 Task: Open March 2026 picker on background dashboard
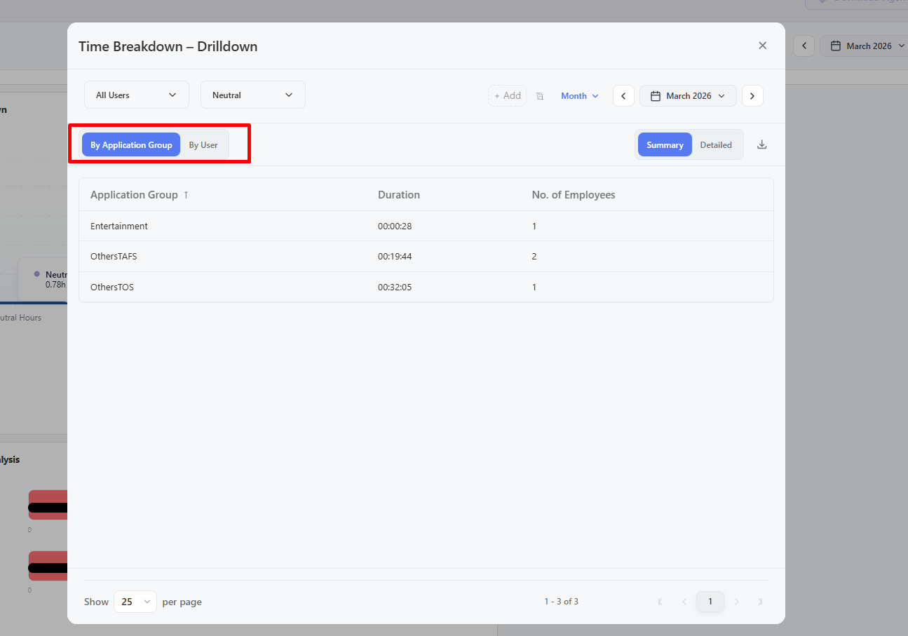(x=865, y=46)
